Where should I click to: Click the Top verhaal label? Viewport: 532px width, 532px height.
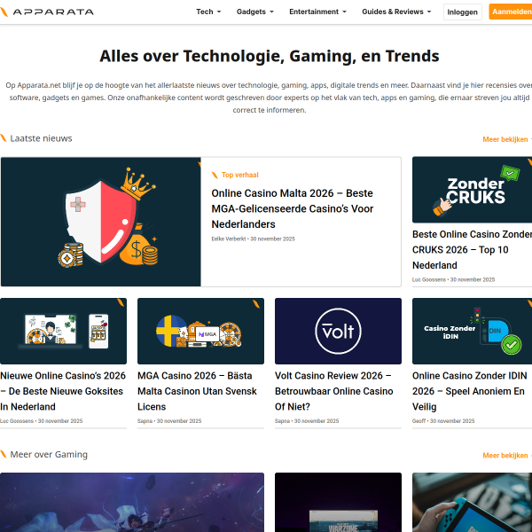pos(240,175)
